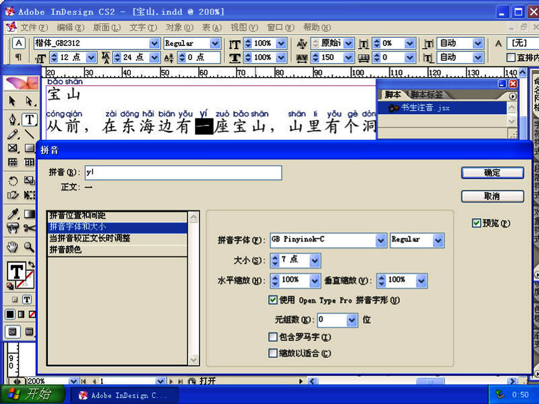Uncheck 使用 Open Type Pro 拼音字形
The width and height of the screenshot is (539, 404).
pyautogui.click(x=273, y=300)
